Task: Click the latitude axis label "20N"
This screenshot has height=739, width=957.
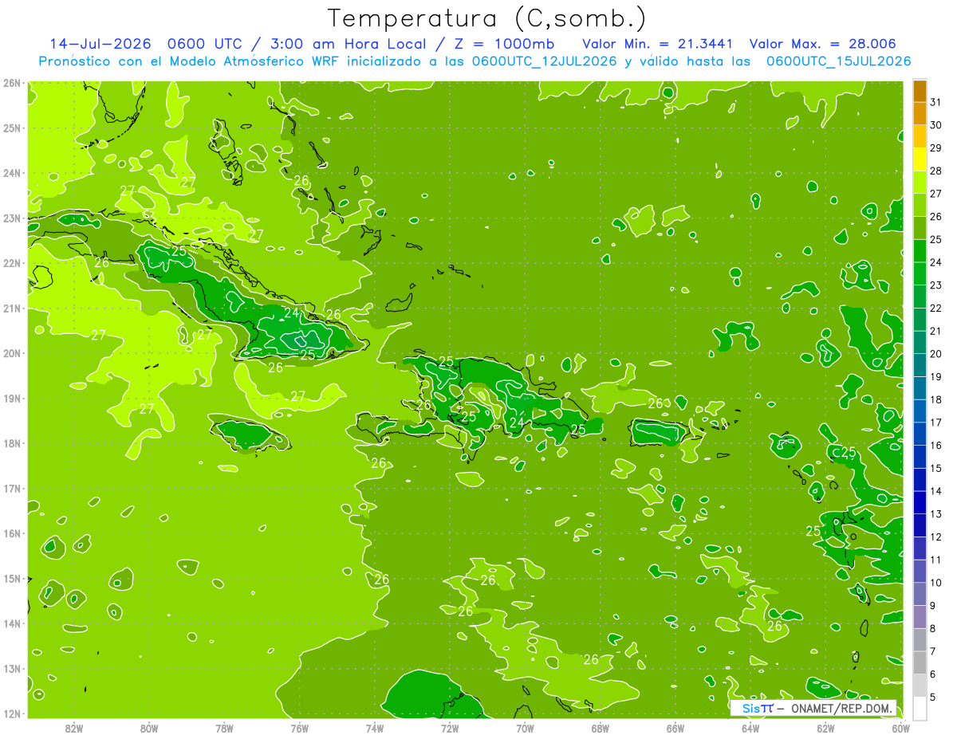Action: 11,352
